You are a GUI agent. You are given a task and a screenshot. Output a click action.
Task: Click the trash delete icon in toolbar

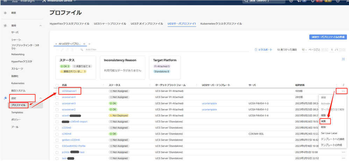pos(72,50)
